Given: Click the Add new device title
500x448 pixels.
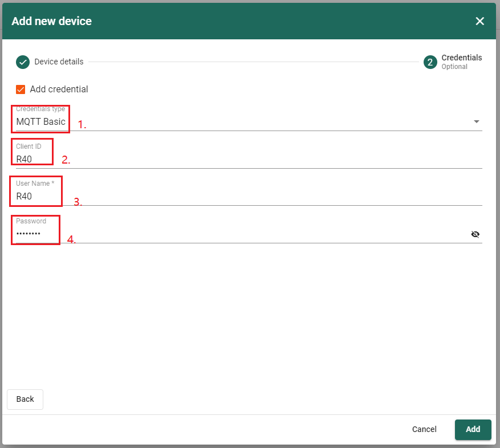Looking at the screenshot, I should point(51,21).
